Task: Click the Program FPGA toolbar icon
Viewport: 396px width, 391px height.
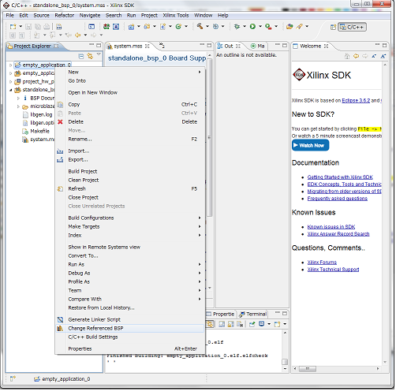Action: (x=106, y=27)
